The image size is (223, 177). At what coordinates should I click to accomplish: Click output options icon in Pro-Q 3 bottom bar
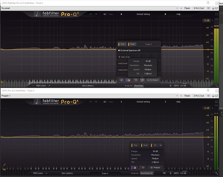[x=171, y=86]
